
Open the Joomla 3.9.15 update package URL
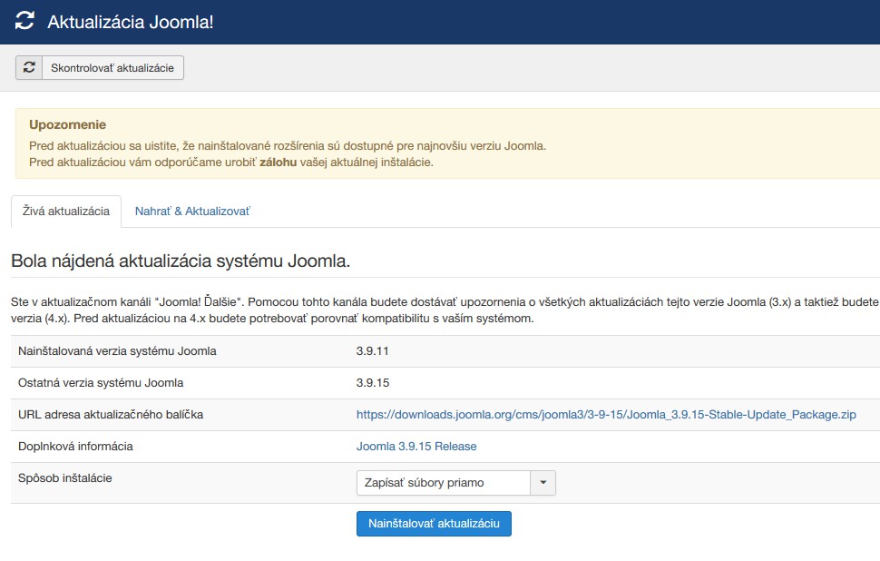click(x=606, y=415)
